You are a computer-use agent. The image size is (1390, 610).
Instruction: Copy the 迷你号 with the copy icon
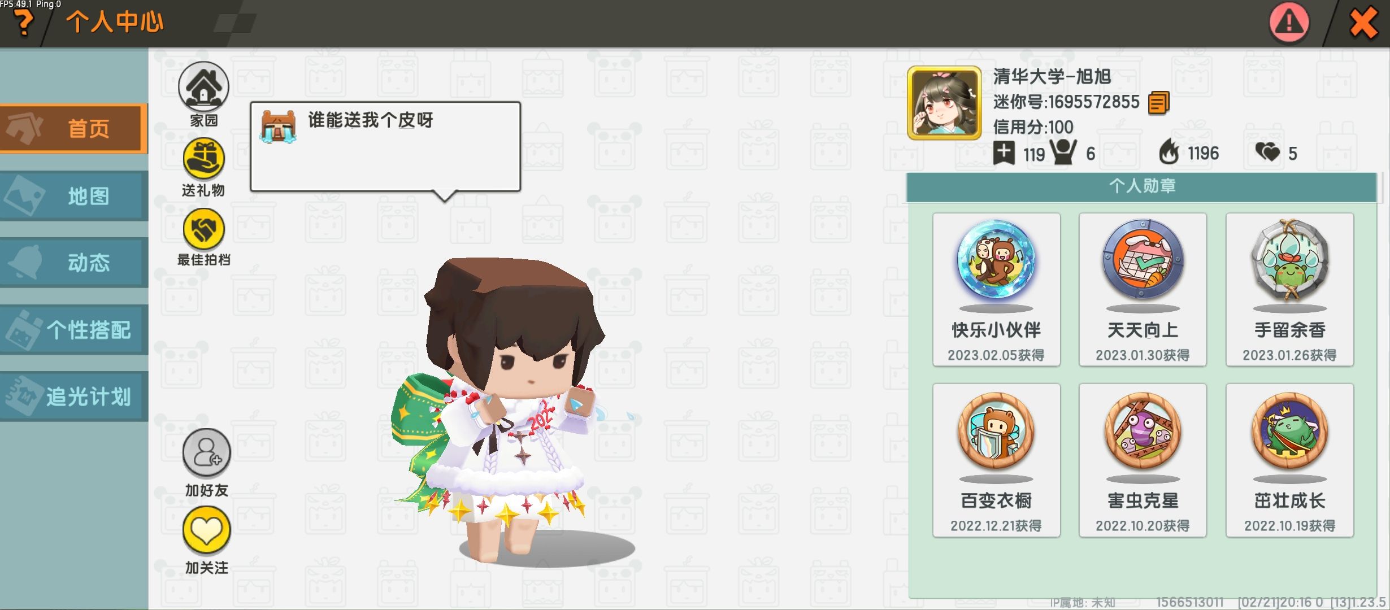pos(1158,103)
